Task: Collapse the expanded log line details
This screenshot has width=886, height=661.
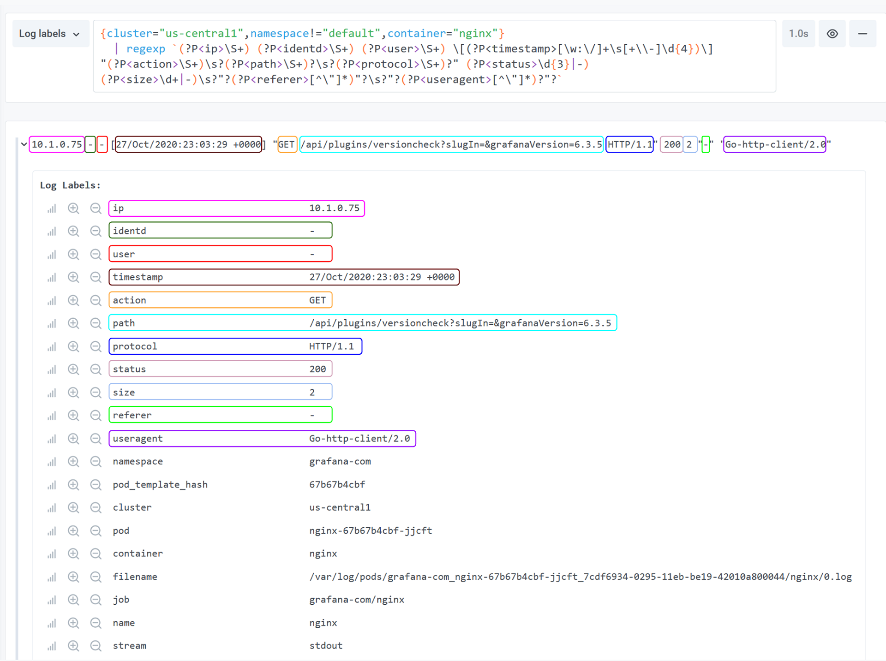Action: 23,144
